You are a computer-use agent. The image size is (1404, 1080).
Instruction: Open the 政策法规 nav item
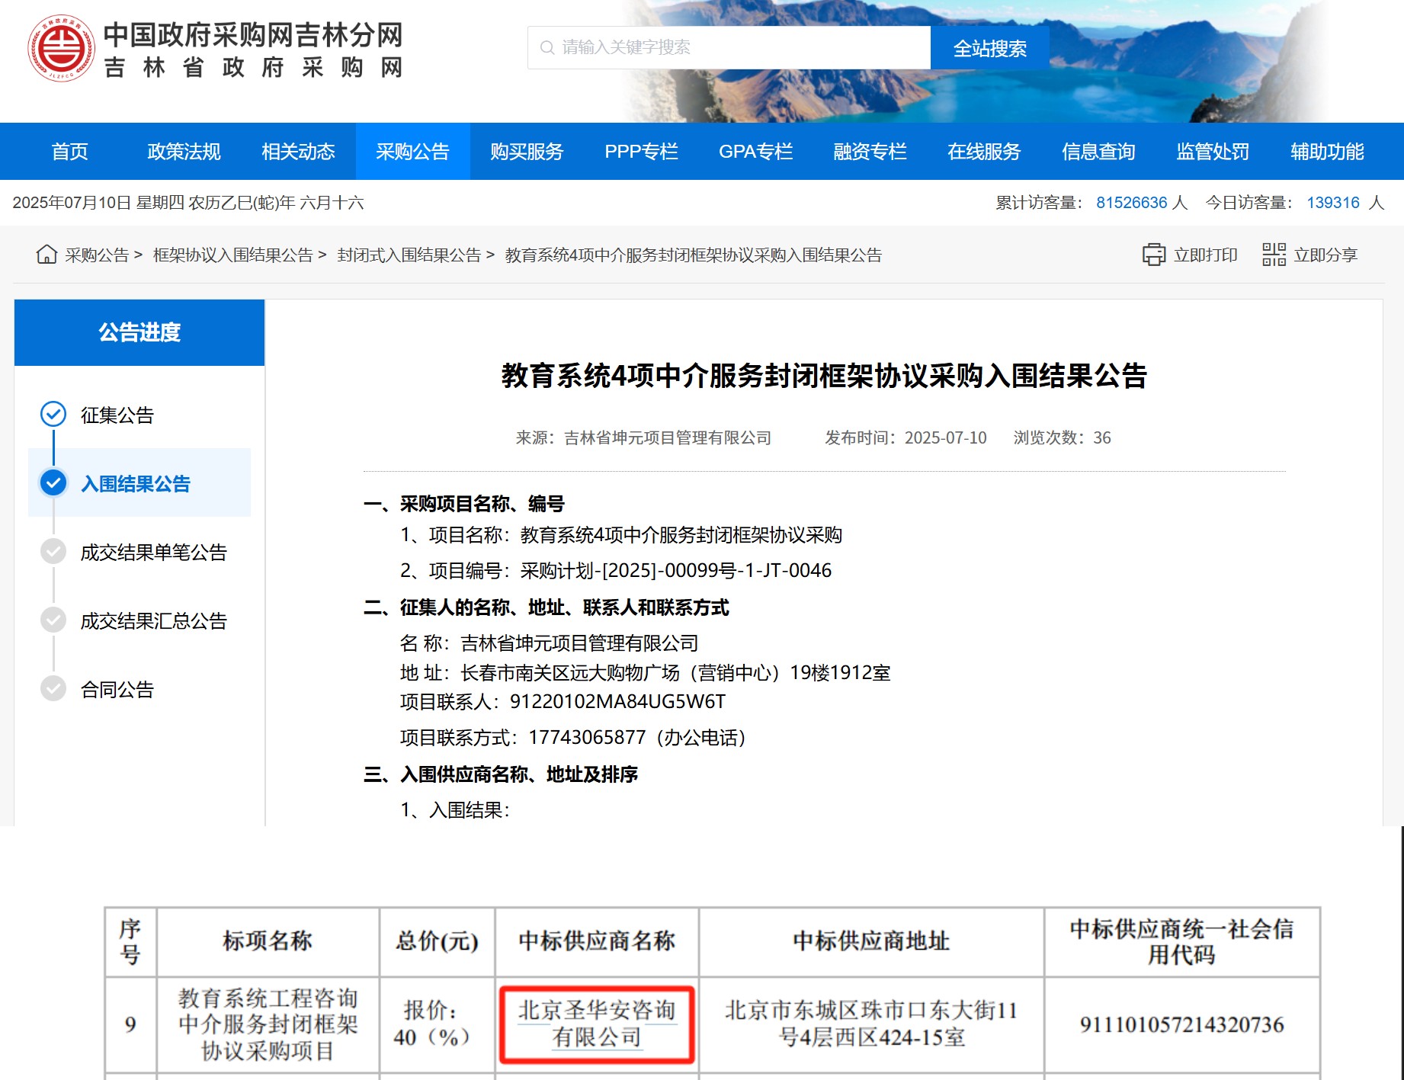click(x=184, y=152)
